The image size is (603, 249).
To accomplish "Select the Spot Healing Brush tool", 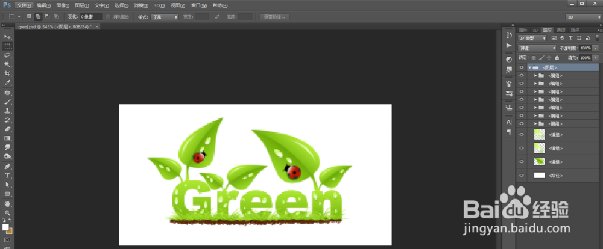I will pyautogui.click(x=7, y=93).
